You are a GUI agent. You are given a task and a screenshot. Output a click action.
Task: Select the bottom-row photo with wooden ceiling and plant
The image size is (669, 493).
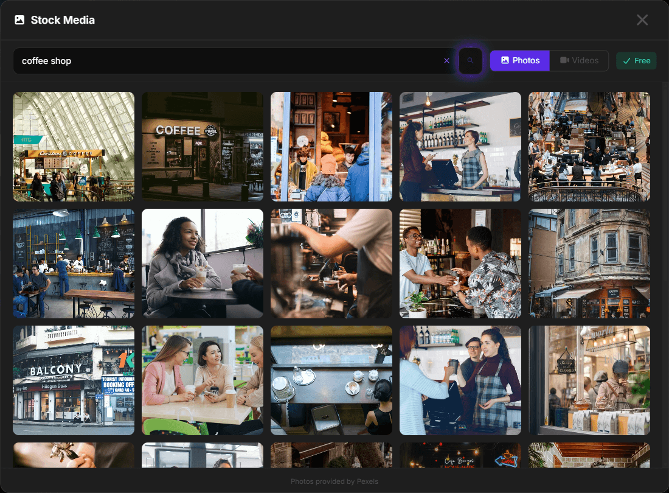click(x=589, y=455)
